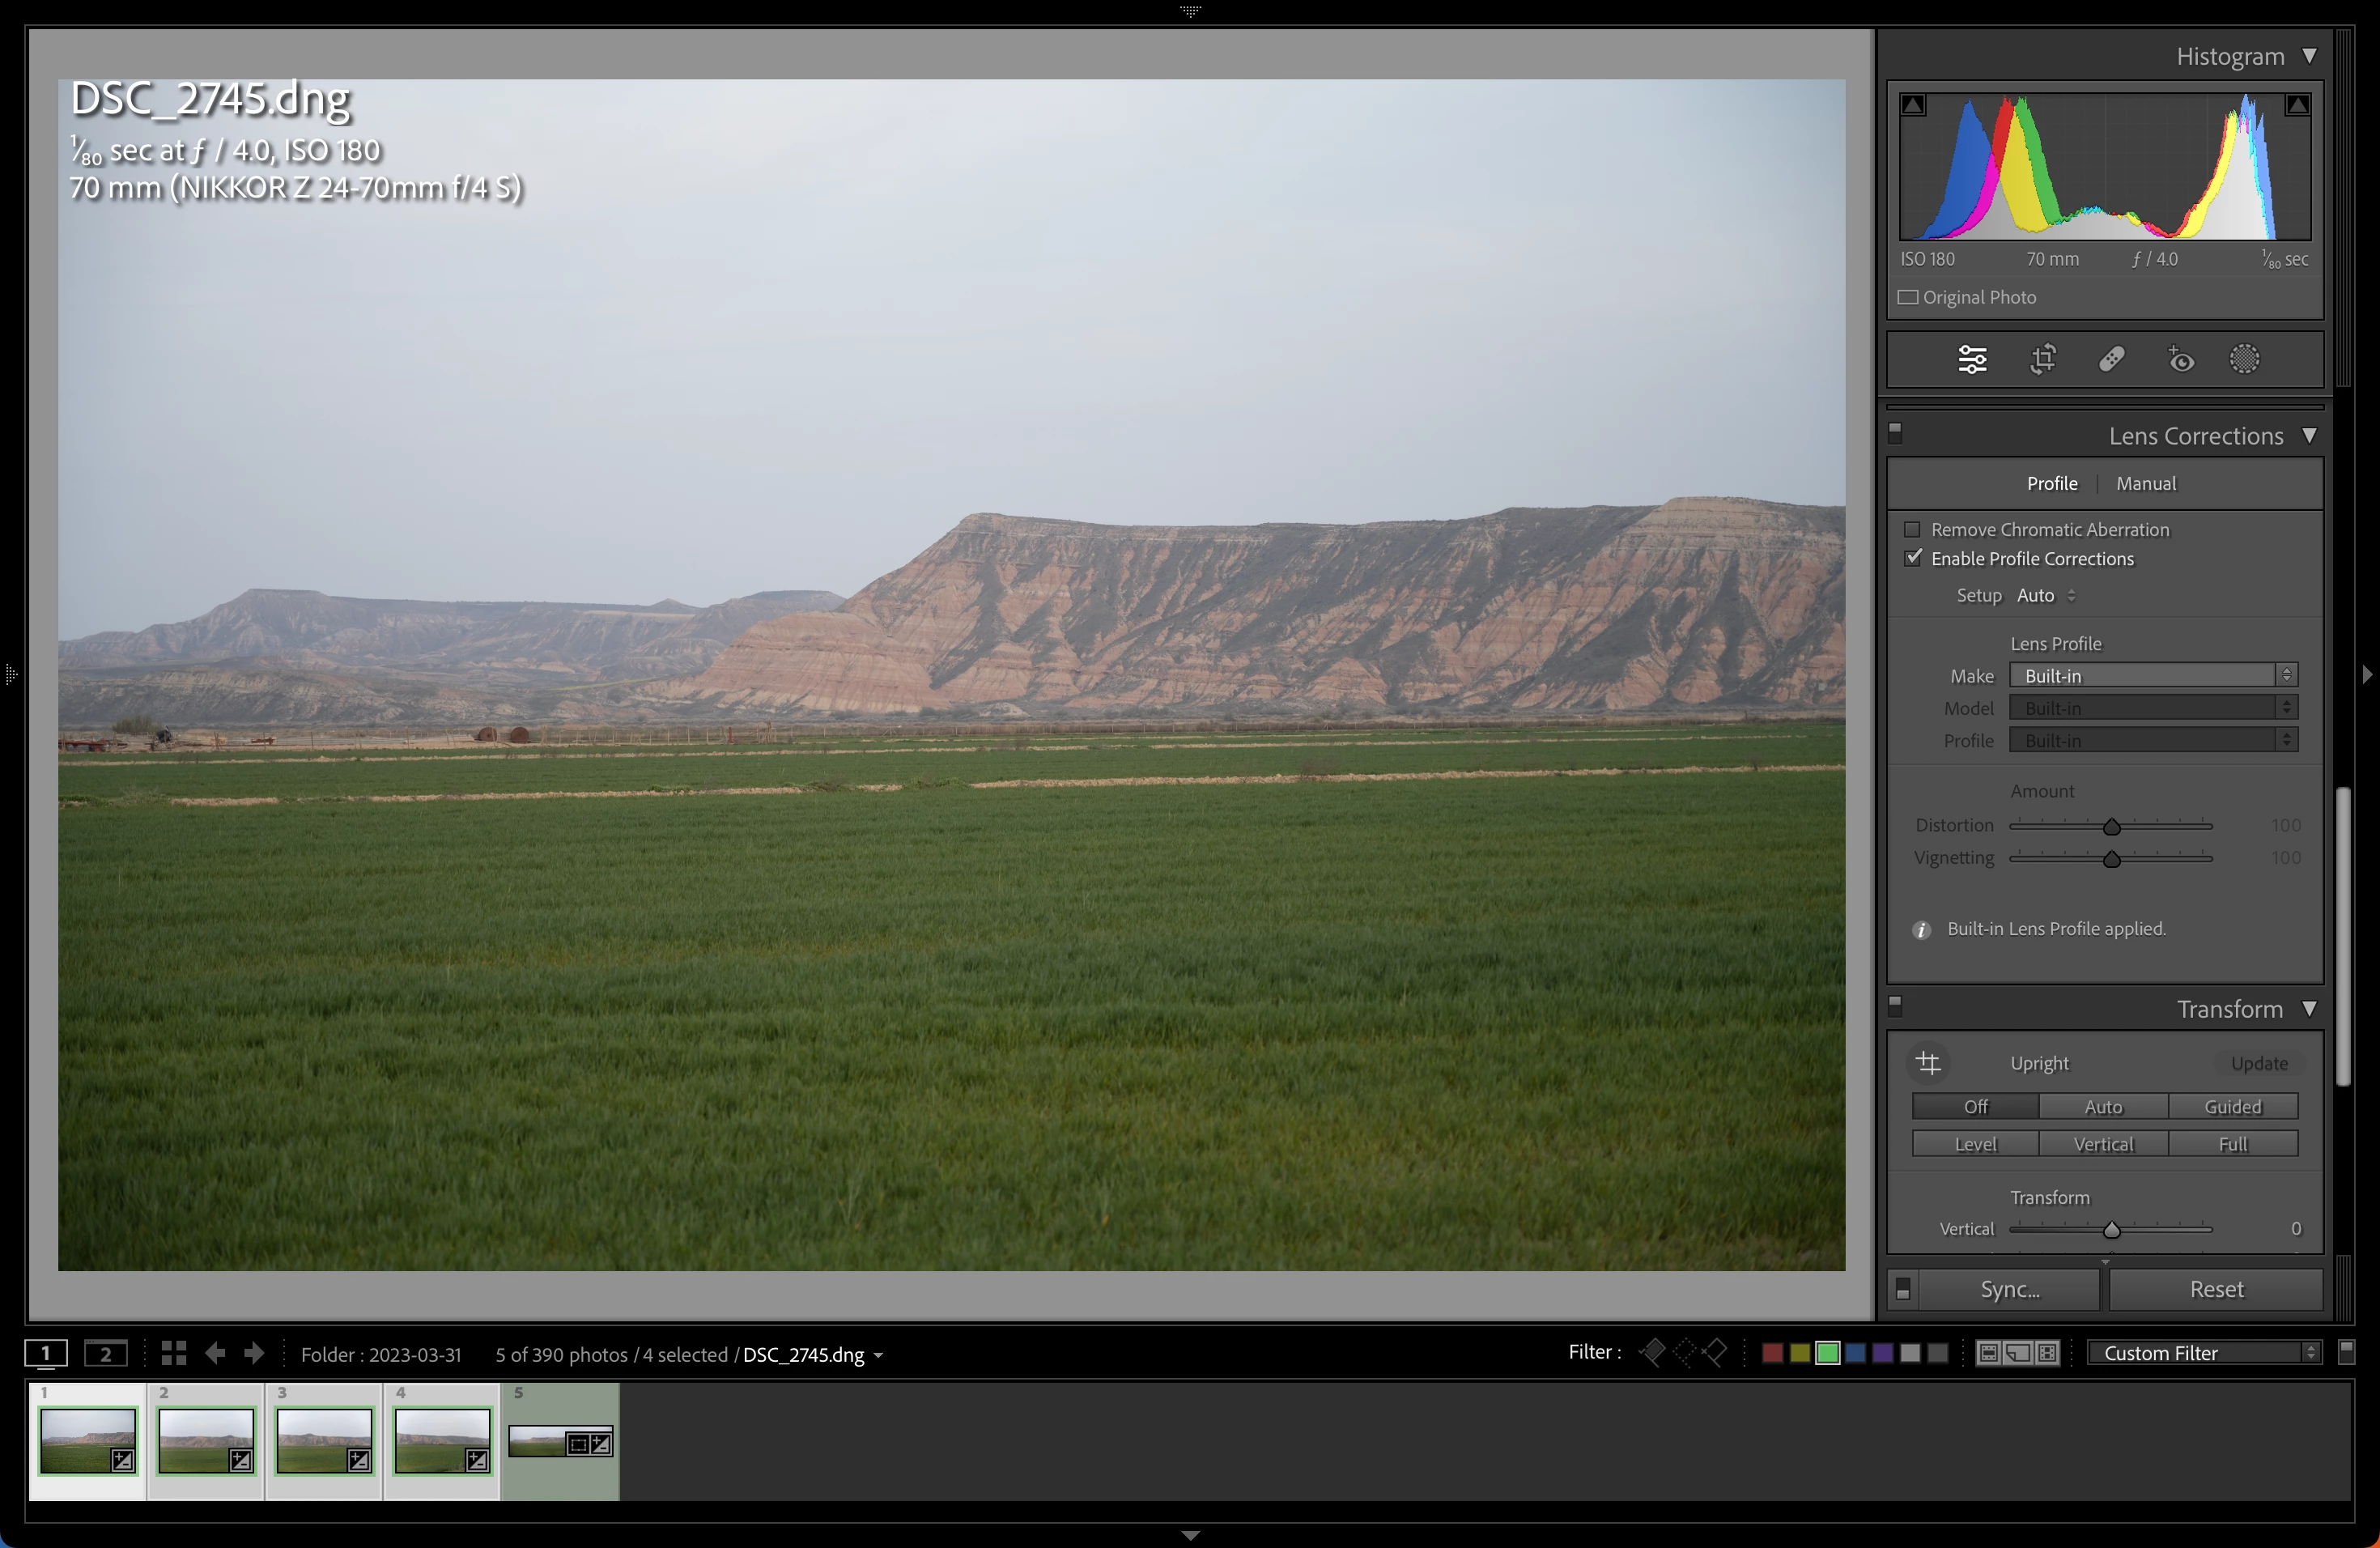Open the Edit sliders tool icon
The image size is (2380, 1548).
tap(1972, 359)
